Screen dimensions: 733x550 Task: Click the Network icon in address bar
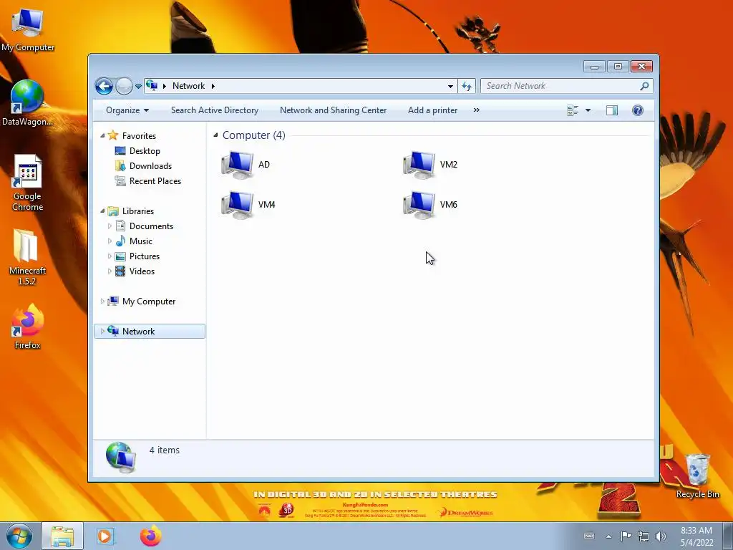152,86
